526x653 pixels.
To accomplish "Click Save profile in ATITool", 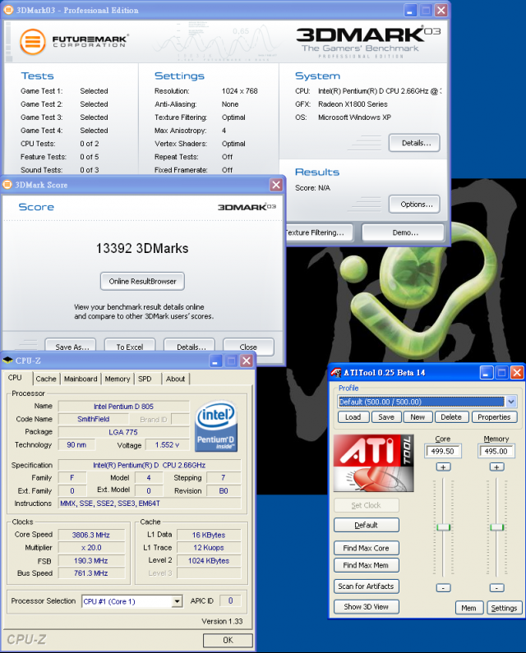I will click(386, 417).
